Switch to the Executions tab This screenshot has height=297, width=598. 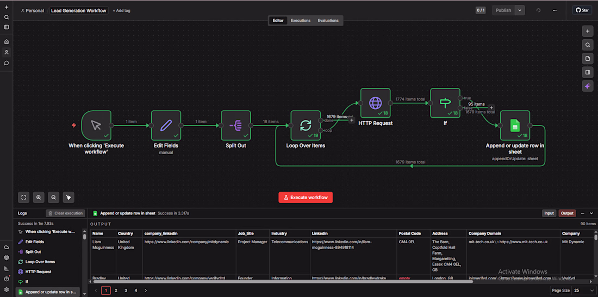pyautogui.click(x=301, y=21)
